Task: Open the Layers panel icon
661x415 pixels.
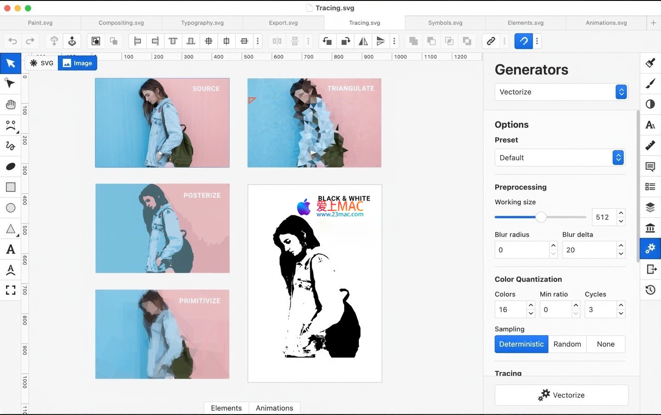Action: 650,207
